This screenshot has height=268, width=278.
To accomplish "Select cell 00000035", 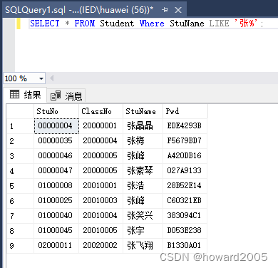I will [x=56, y=141].
